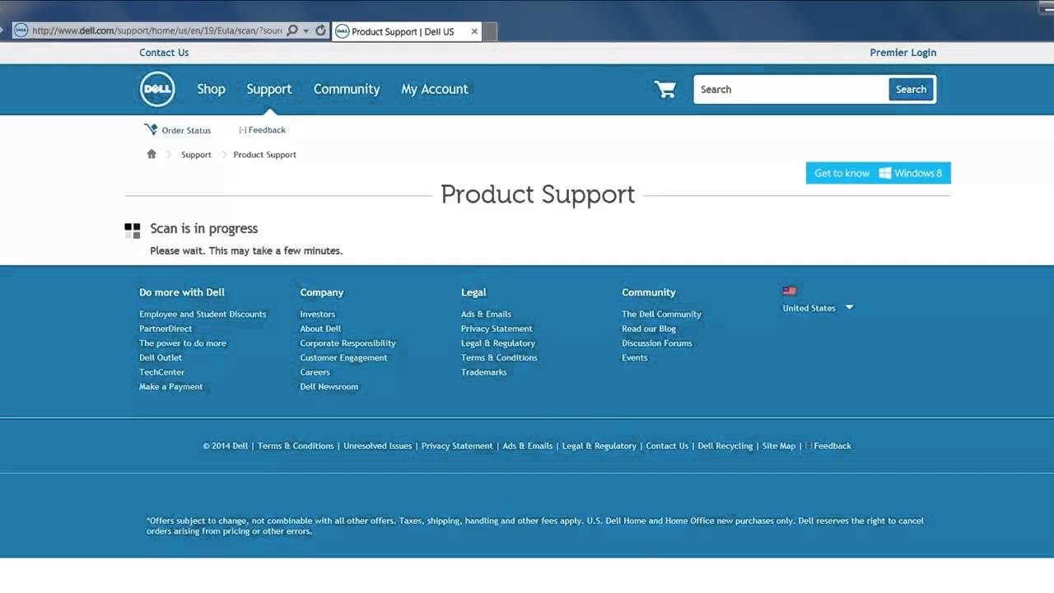The image size is (1054, 593).
Task: Click the United States flag icon
Action: 790,291
